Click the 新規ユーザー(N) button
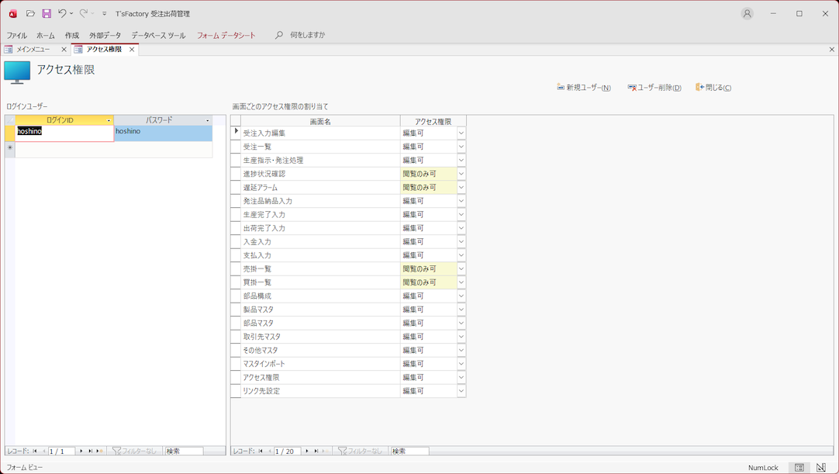The image size is (839, 474). (584, 88)
